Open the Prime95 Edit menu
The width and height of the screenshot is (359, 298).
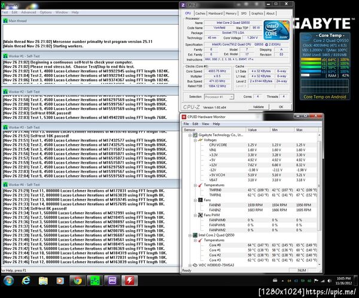point(14,13)
